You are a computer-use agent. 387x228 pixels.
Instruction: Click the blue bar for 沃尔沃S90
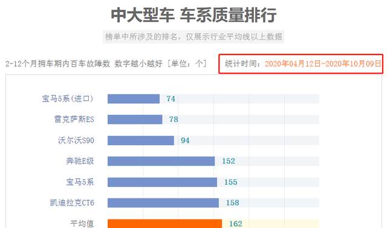[141, 140]
